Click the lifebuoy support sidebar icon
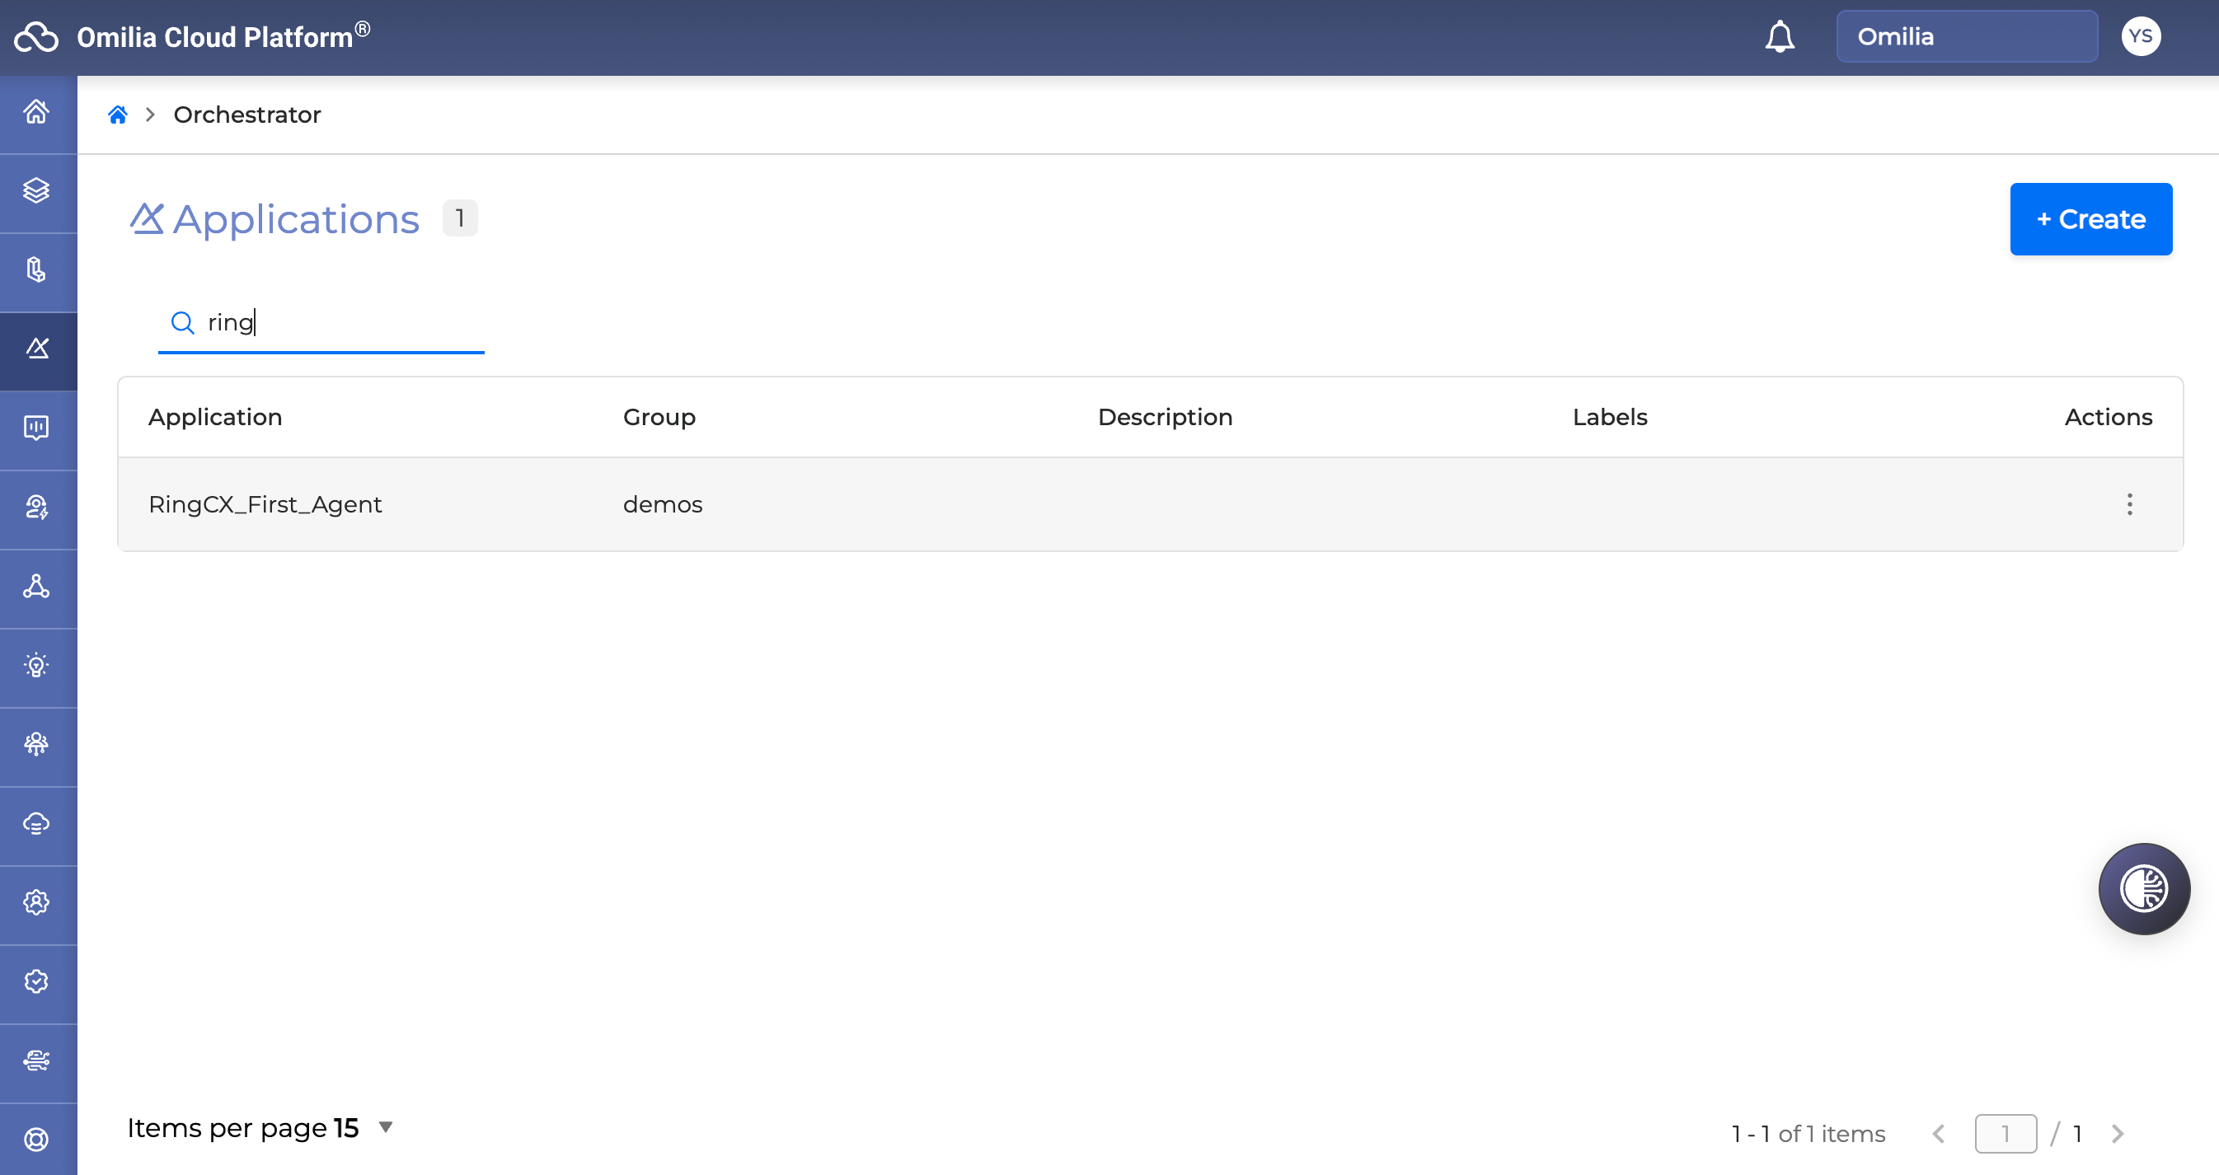 coord(36,1140)
